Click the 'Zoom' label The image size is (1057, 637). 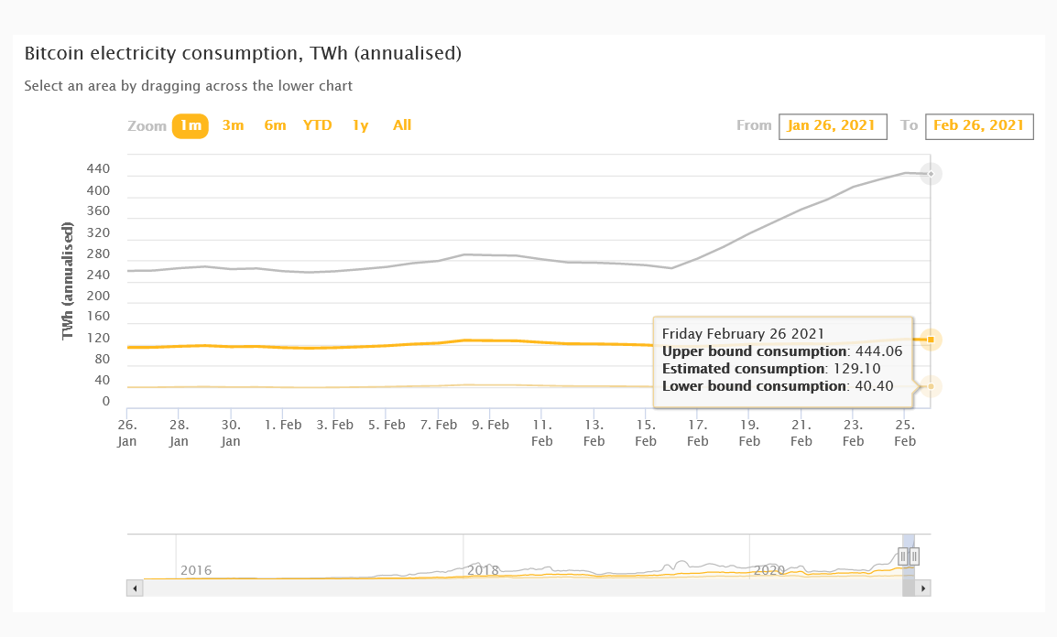point(147,126)
